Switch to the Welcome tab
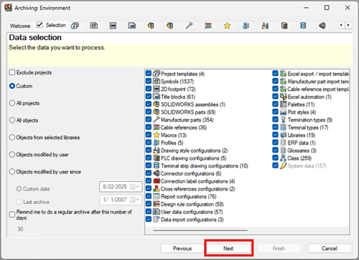The width and height of the screenshot is (359, 260). (x=20, y=26)
